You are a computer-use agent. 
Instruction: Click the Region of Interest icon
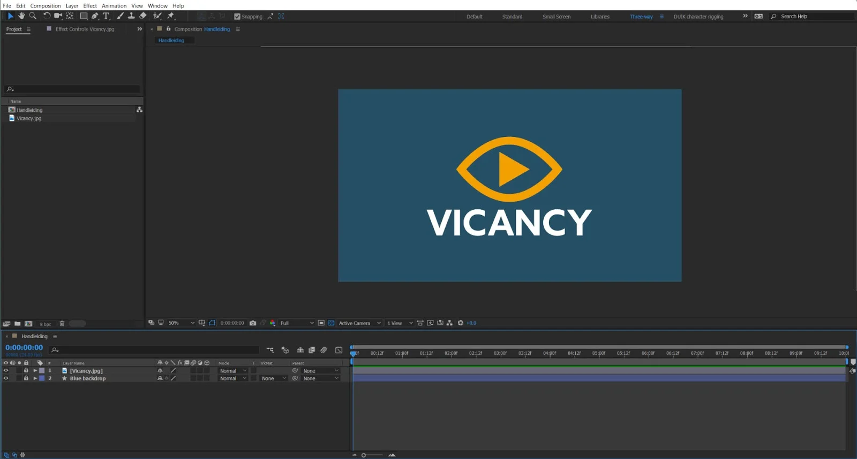pyautogui.click(x=321, y=323)
